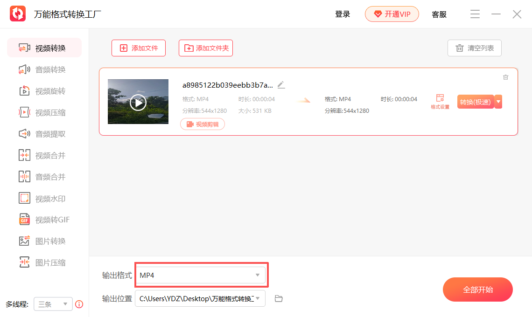This screenshot has height=317, width=532.
Task: Open the hamburger menu at top right
Action: [475, 14]
